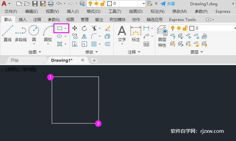Activate the Rotate tool in the Modify panel
The height and width of the screenshot is (141, 236).
pyautogui.click(x=84, y=28)
